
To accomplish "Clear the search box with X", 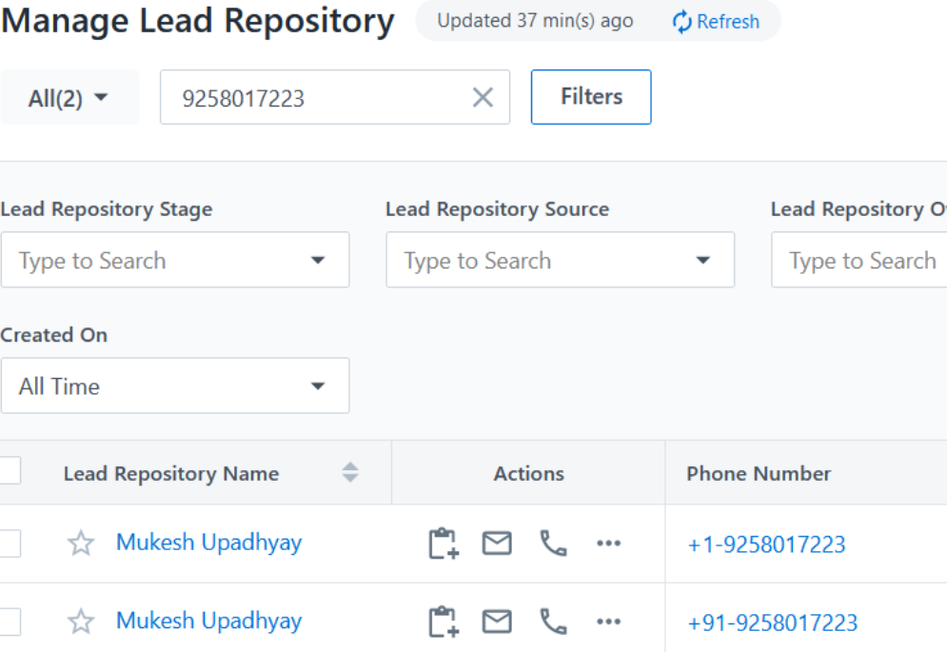I will coord(483,97).
